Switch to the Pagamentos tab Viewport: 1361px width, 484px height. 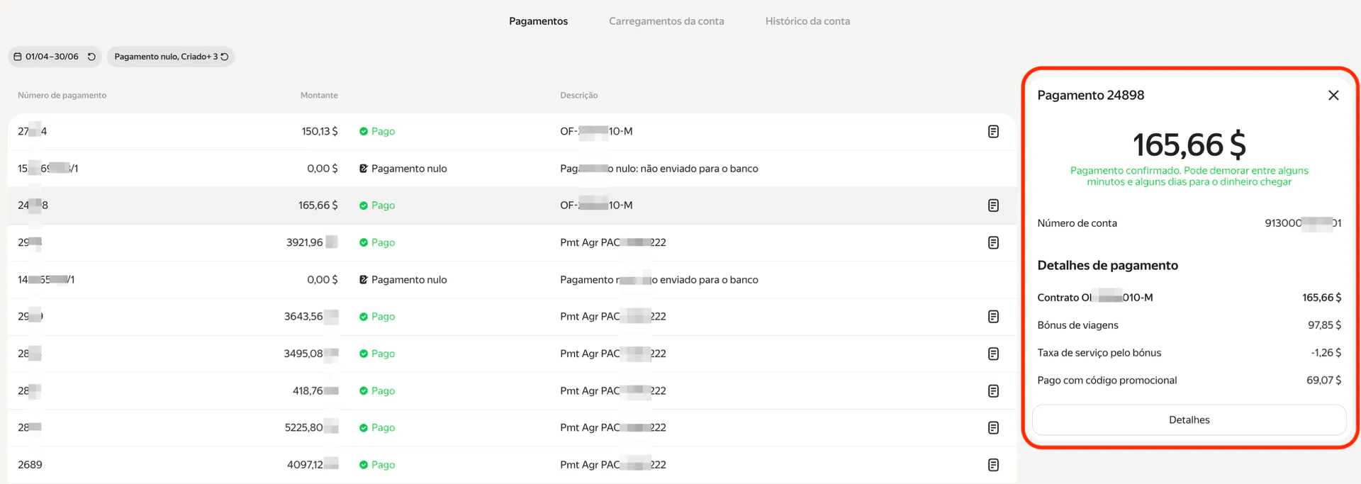[538, 21]
